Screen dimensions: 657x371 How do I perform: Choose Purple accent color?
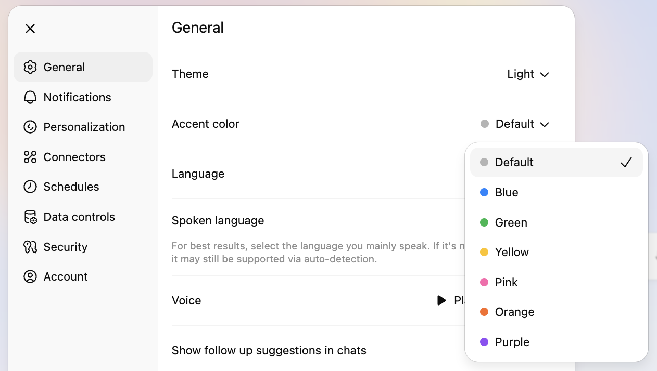(556, 342)
